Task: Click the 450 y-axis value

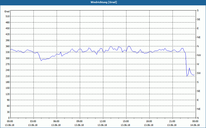Action: [8, 28]
